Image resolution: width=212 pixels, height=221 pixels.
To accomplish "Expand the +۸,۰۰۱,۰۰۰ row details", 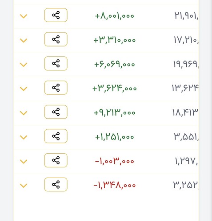I will [x=24, y=16].
